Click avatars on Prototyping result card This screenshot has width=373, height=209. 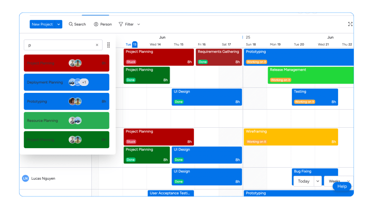point(75,101)
